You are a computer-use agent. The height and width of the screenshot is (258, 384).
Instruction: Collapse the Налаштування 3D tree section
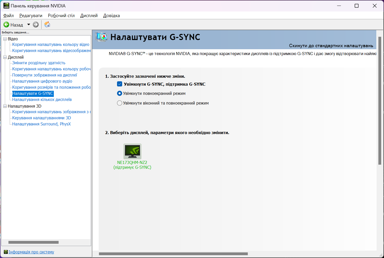click(5, 106)
